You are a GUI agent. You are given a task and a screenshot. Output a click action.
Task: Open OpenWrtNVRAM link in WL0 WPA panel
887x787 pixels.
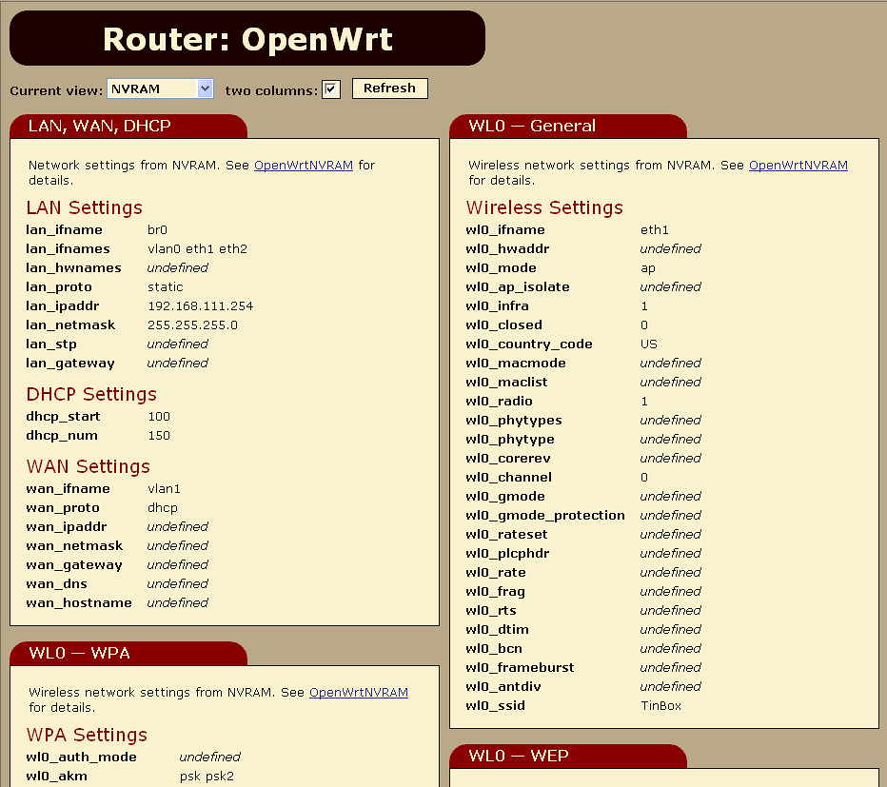tap(359, 693)
